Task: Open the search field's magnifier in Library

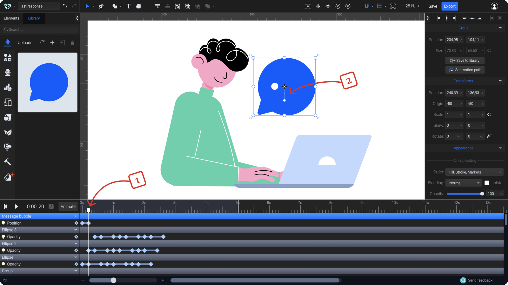Action: 6,29
